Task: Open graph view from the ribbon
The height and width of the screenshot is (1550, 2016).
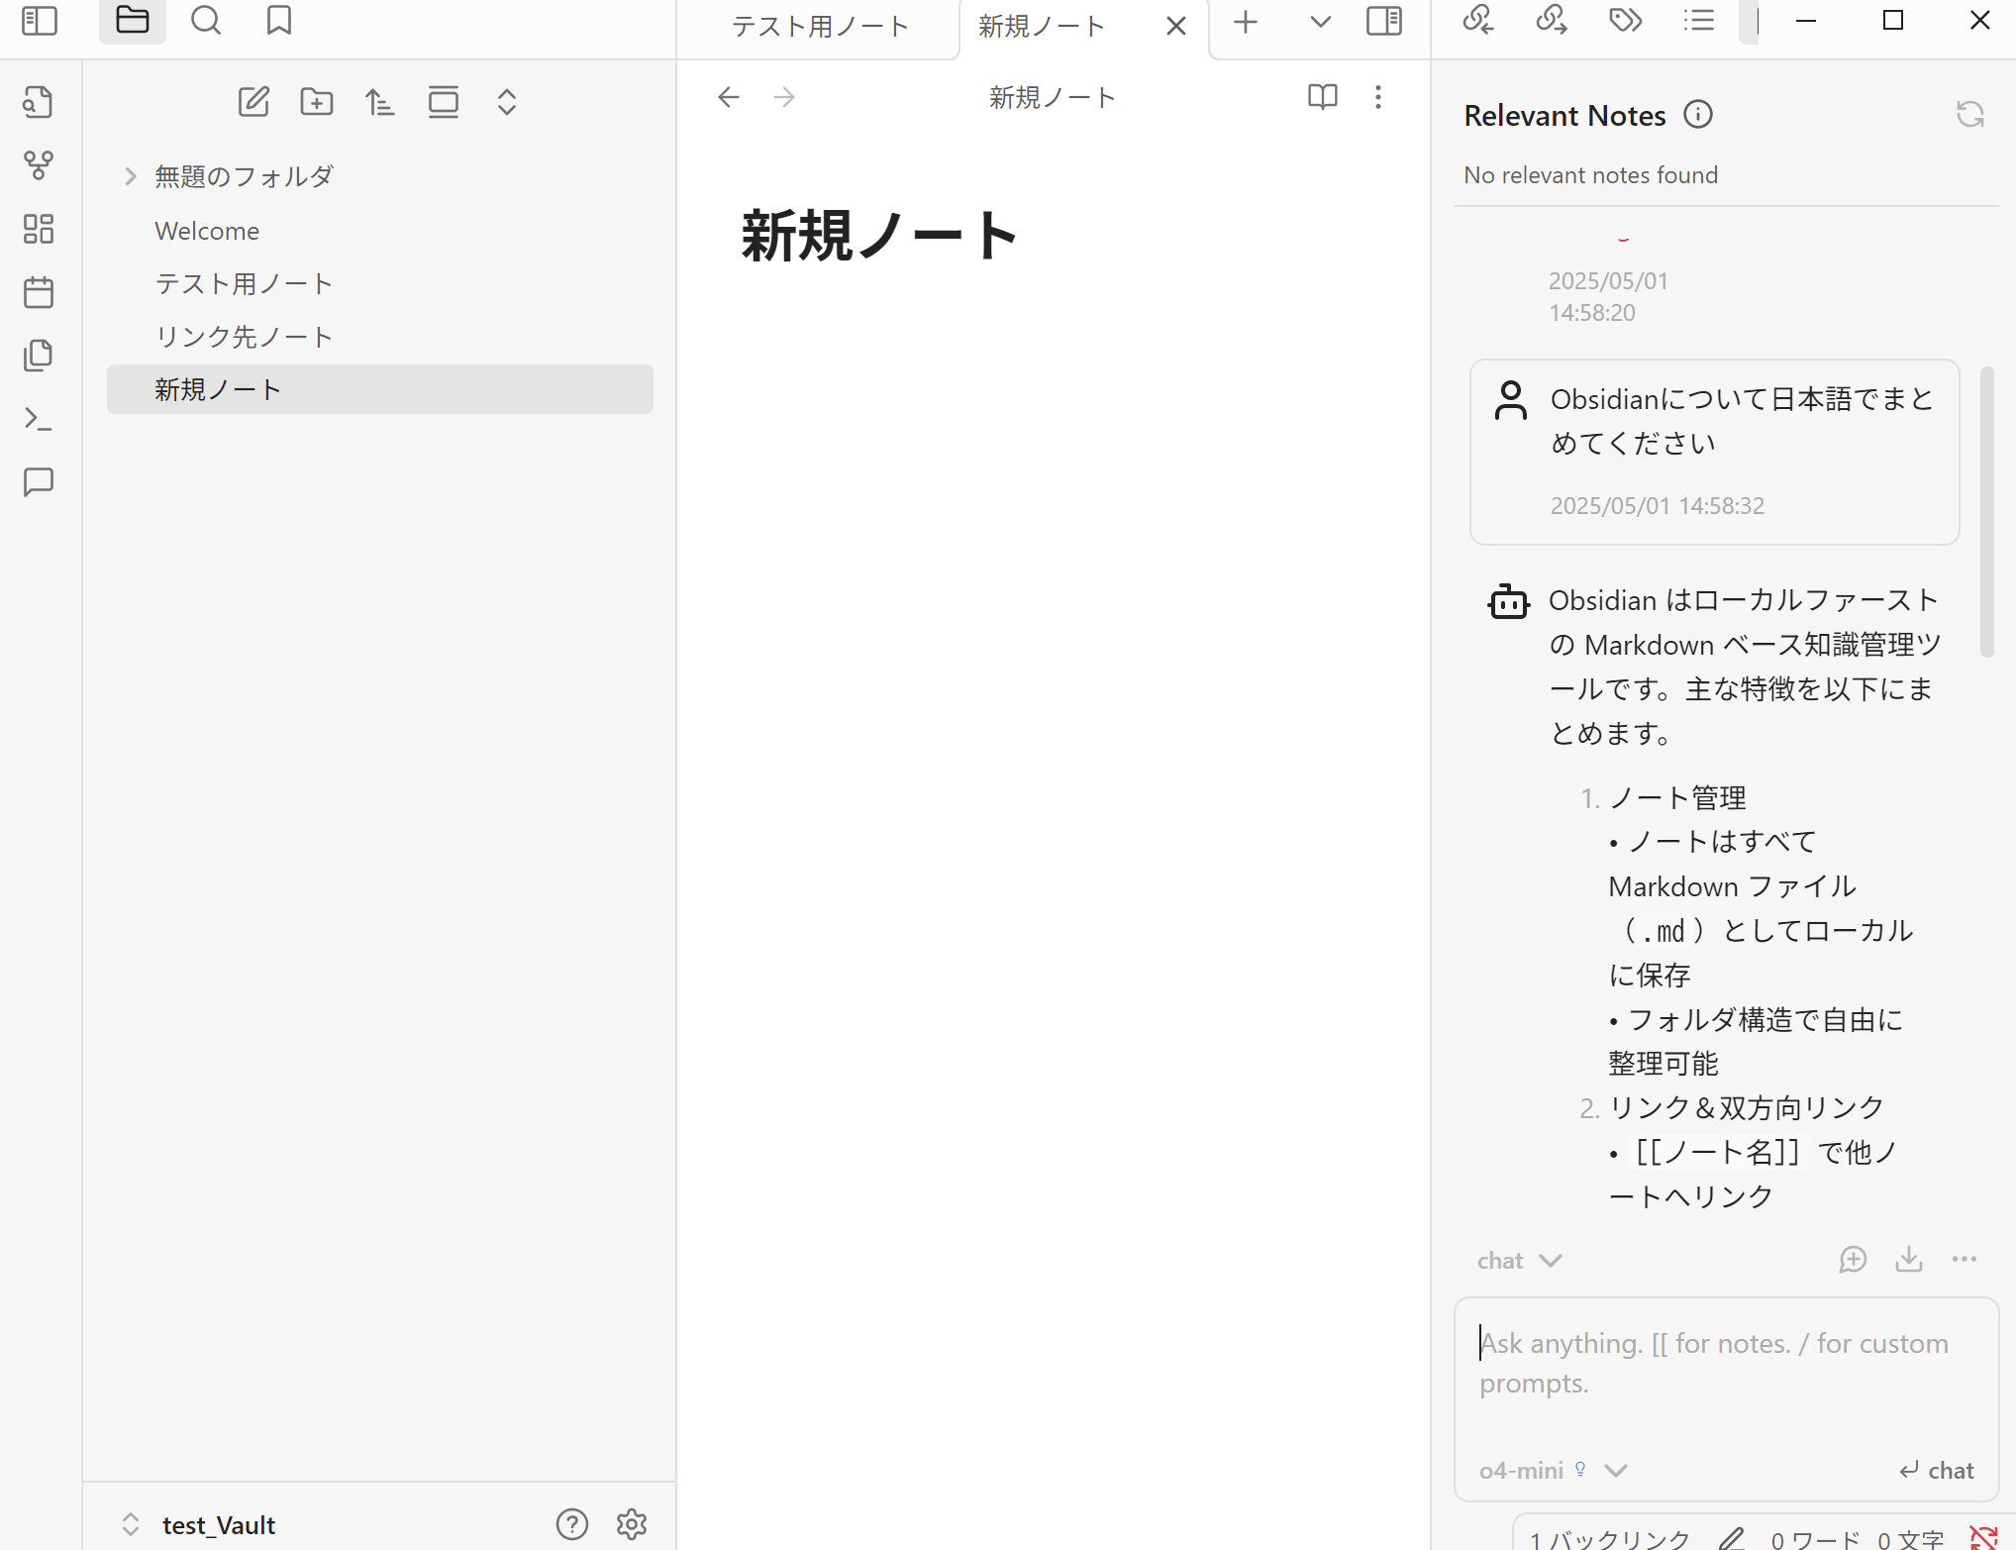Action: 39,165
